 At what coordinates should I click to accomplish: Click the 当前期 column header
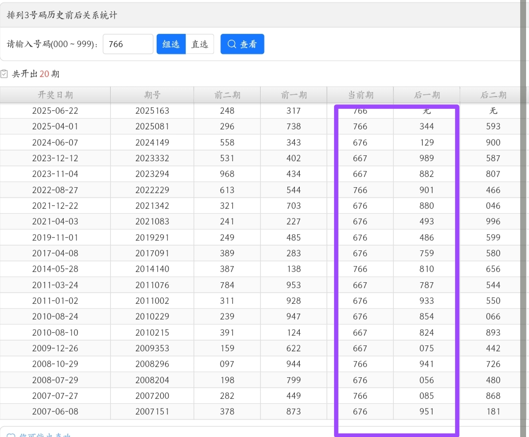pyautogui.click(x=361, y=95)
